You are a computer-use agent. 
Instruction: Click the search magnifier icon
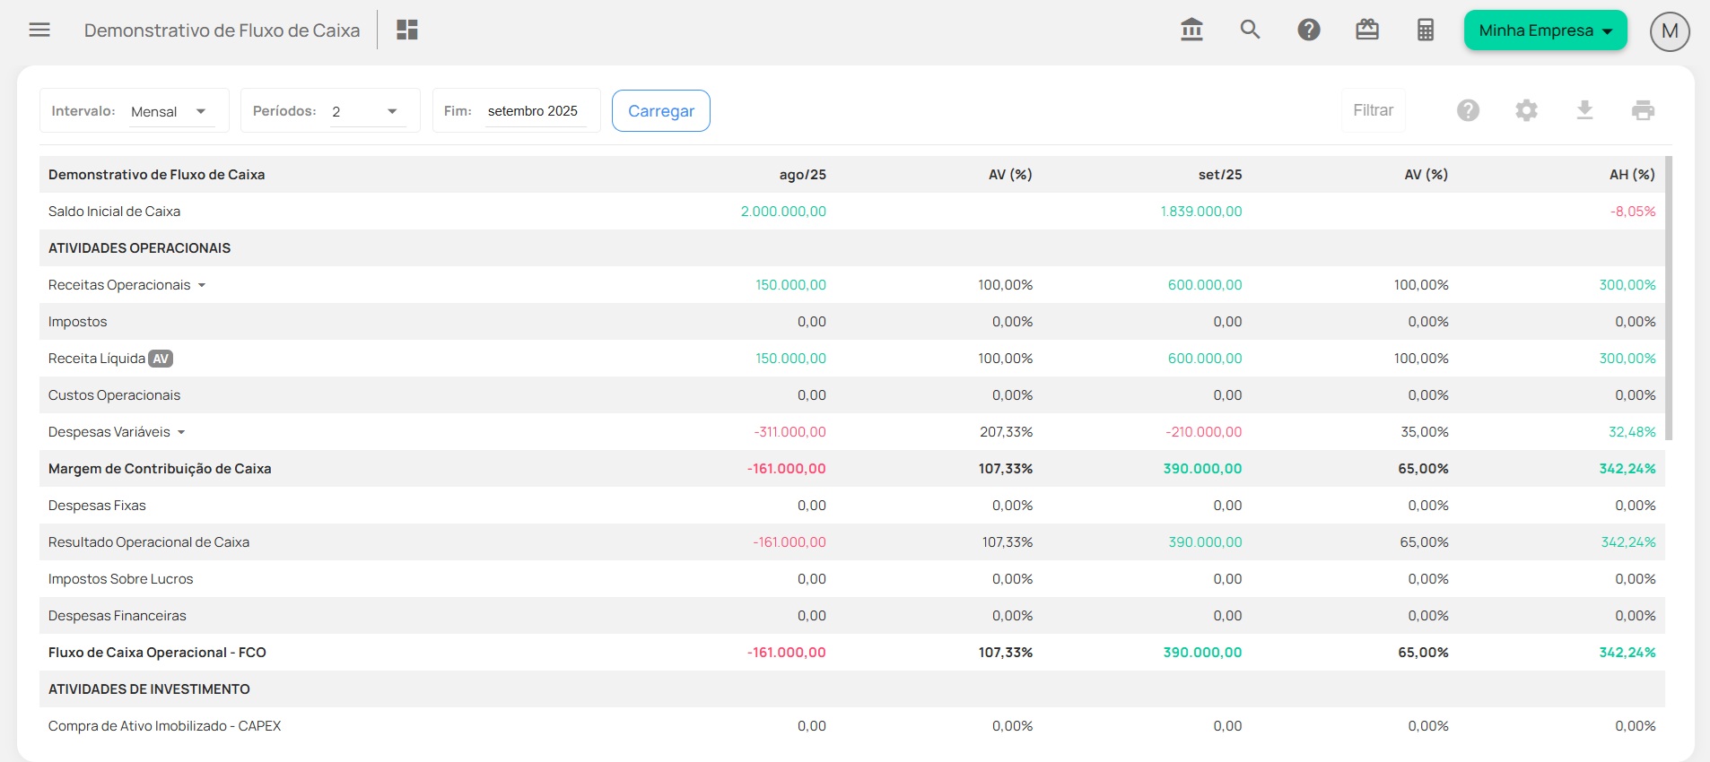1250,30
